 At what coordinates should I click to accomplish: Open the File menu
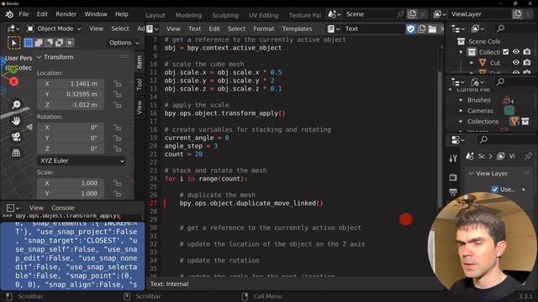click(24, 14)
